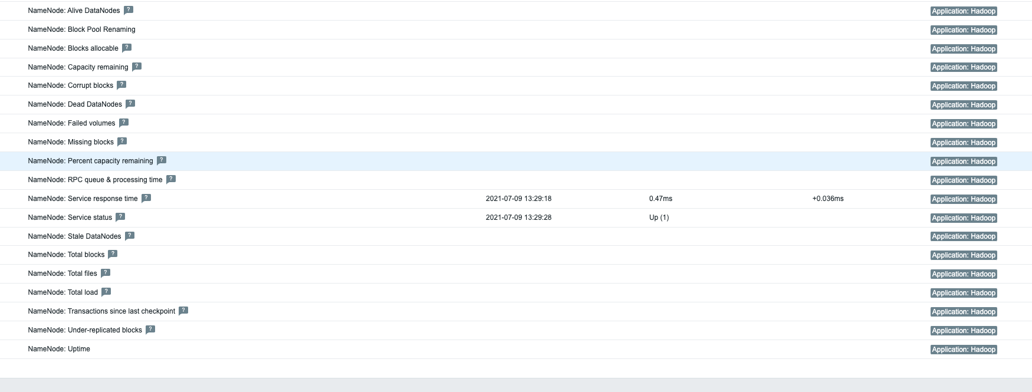Click NameNode: Total blocks text
Viewport: 1032px width, 392px height.
[66, 255]
